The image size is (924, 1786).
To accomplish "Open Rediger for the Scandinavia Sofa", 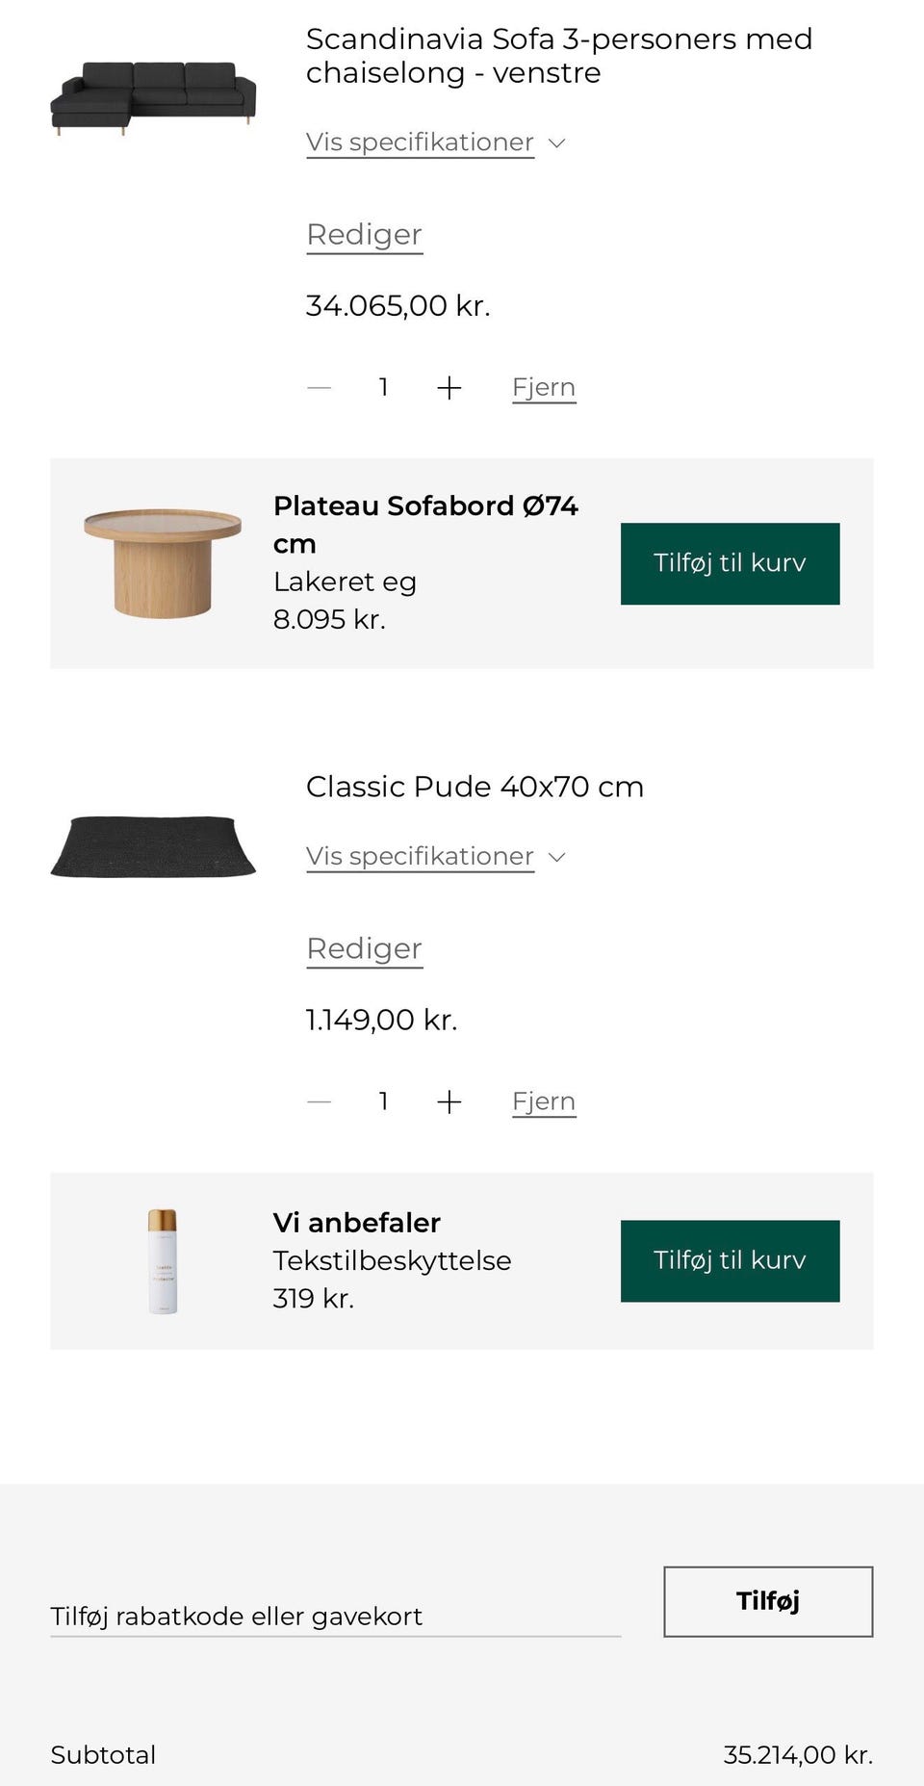I will [363, 234].
